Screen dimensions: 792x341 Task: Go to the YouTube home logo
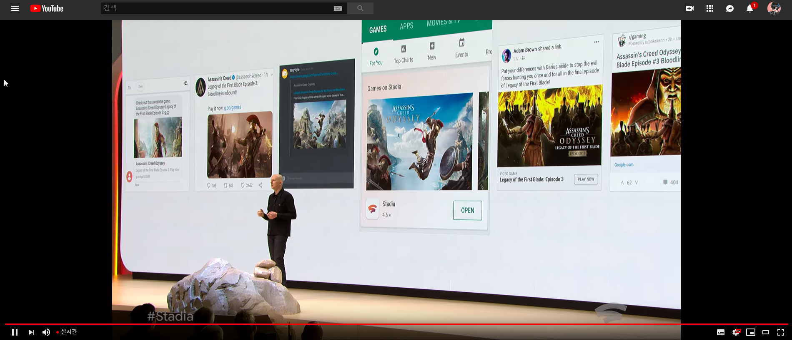tap(47, 8)
